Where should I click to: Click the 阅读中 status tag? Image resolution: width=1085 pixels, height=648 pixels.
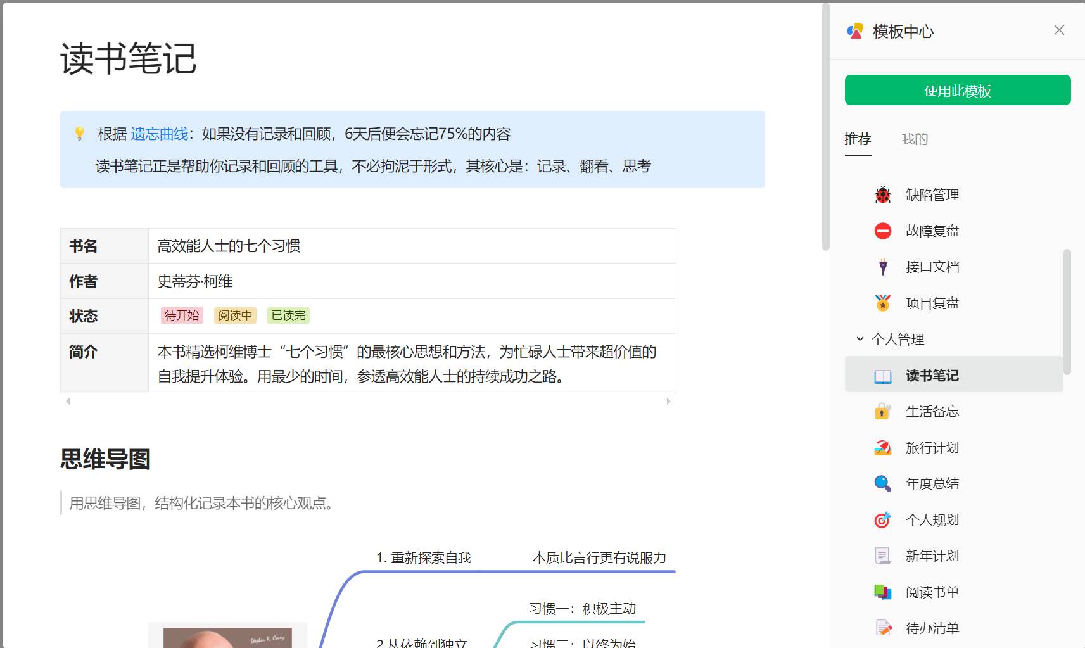pos(235,315)
